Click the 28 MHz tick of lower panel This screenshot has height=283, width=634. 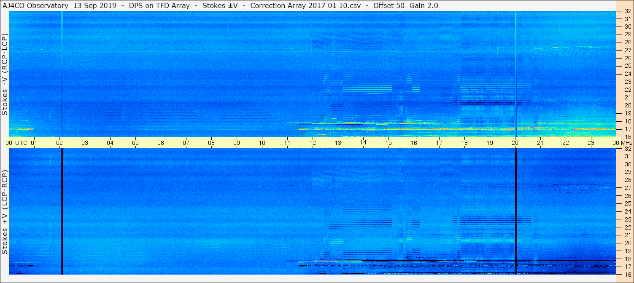627,180
